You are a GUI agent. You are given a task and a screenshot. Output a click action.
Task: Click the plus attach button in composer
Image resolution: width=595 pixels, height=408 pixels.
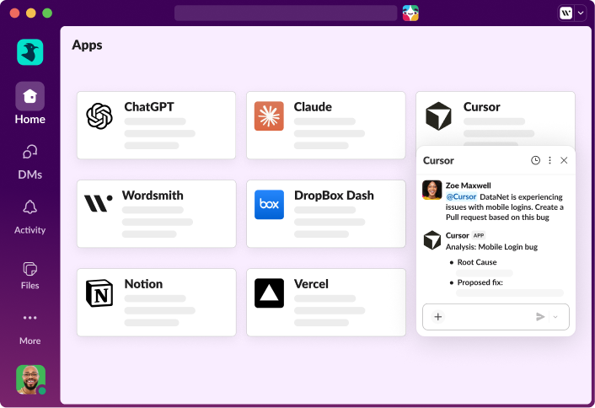438,316
